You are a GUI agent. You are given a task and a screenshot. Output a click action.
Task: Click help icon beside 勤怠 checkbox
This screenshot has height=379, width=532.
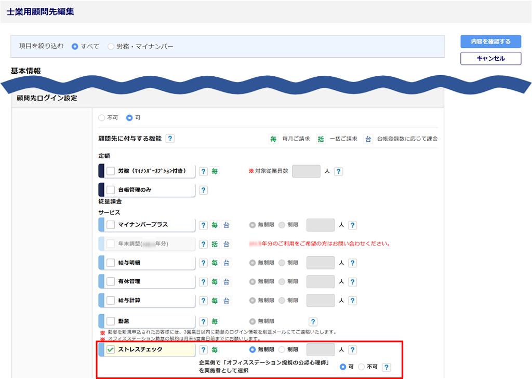(x=203, y=322)
